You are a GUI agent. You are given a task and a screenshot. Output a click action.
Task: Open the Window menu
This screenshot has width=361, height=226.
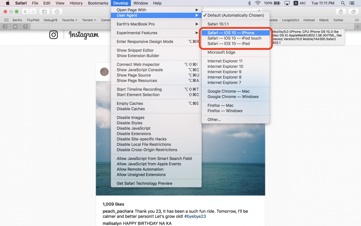point(141,3)
